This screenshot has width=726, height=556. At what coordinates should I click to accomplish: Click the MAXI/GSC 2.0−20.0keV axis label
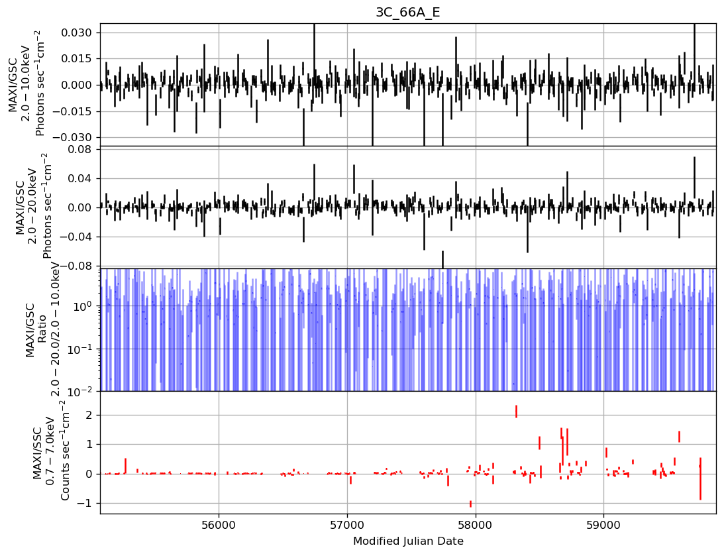click(x=33, y=206)
